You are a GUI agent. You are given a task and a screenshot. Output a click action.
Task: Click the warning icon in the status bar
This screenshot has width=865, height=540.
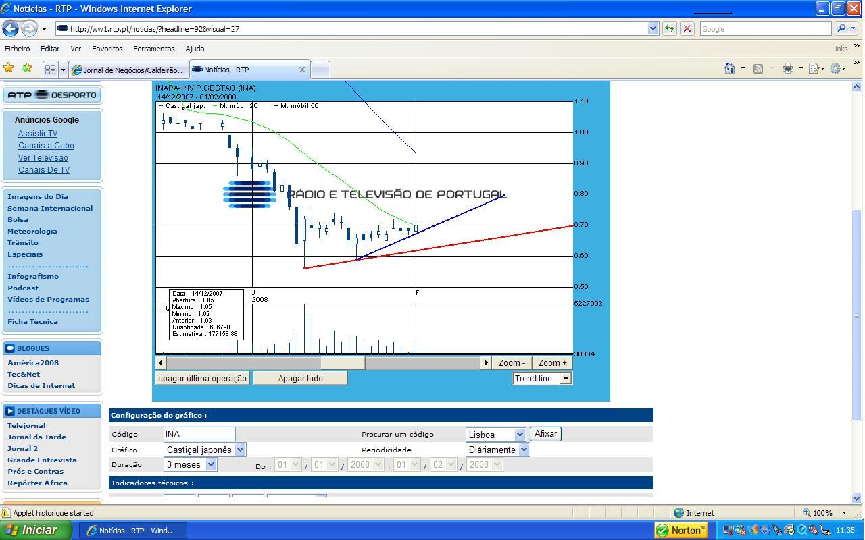click(5, 513)
